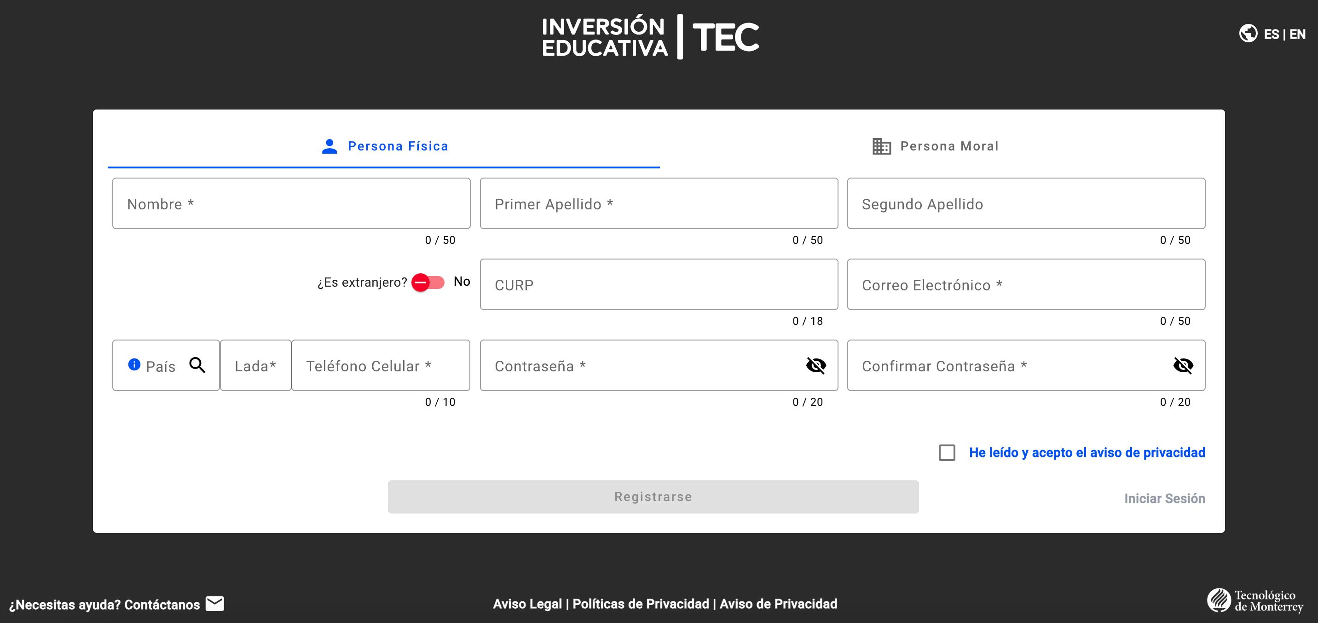The image size is (1318, 623).
Task: Switch language to EN
Action: click(x=1298, y=34)
